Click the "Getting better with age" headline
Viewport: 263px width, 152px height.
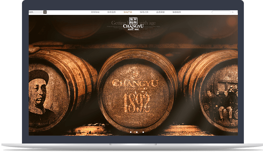point(133,23)
